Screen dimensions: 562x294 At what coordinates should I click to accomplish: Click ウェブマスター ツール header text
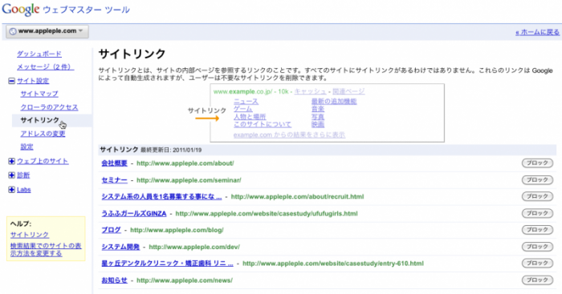point(87,10)
